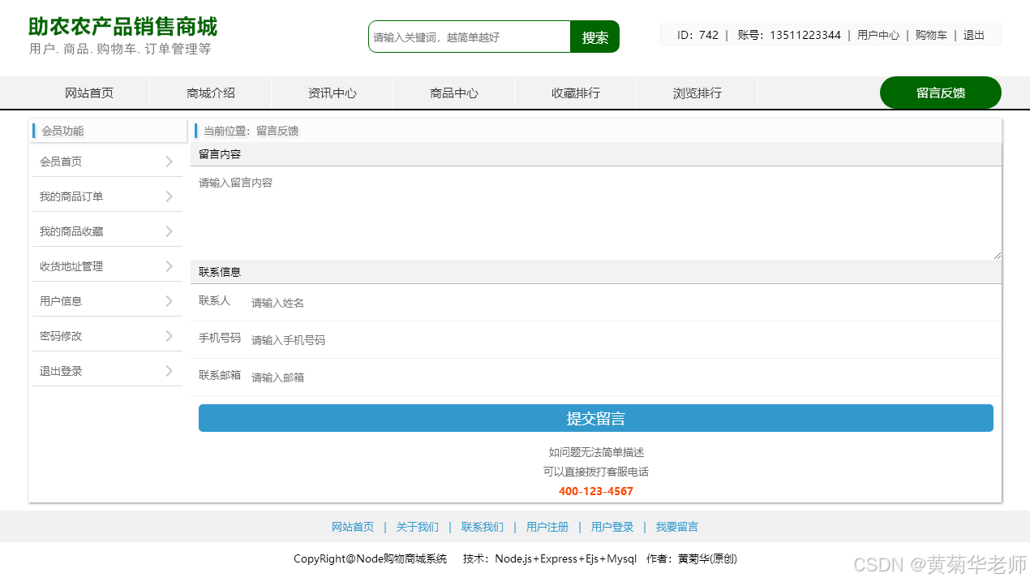
Task: Click the 助农农产品销售商城 site title
Action: pos(123,27)
